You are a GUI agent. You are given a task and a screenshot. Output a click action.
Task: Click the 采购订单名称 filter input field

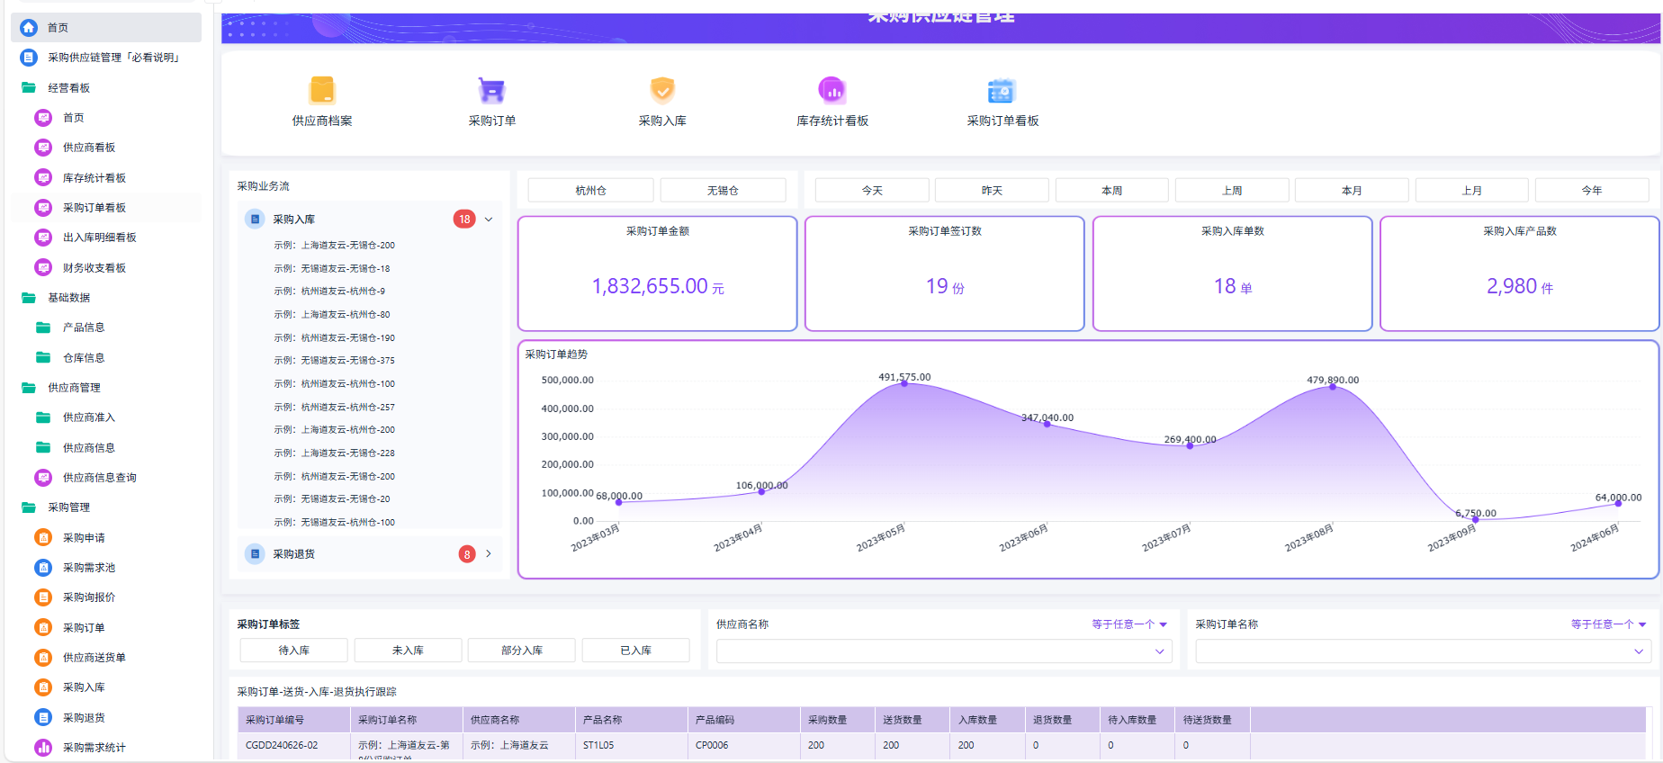1423,651
